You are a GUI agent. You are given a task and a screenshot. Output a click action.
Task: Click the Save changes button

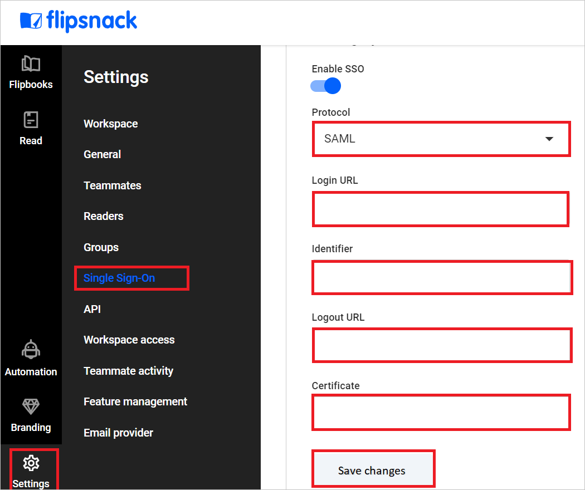[373, 469]
